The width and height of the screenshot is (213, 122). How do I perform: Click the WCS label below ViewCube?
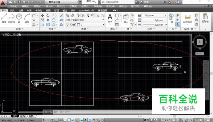pyautogui.click(x=199, y=53)
